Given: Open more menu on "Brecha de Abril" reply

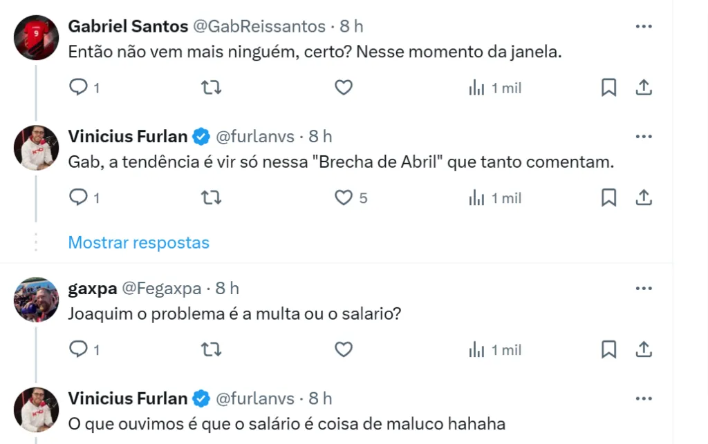Looking at the screenshot, I should 644,137.
